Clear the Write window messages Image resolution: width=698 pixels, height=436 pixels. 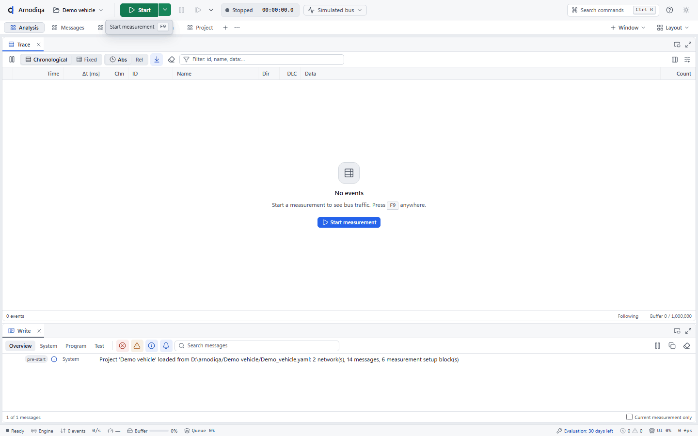[686, 346]
